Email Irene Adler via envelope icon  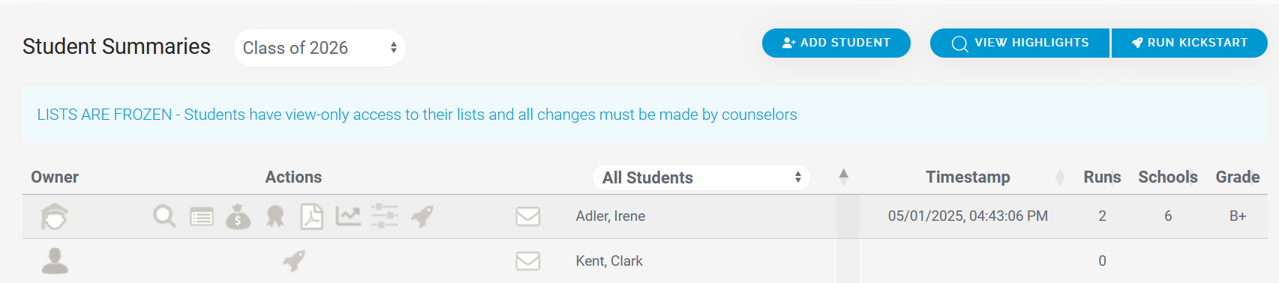point(528,216)
